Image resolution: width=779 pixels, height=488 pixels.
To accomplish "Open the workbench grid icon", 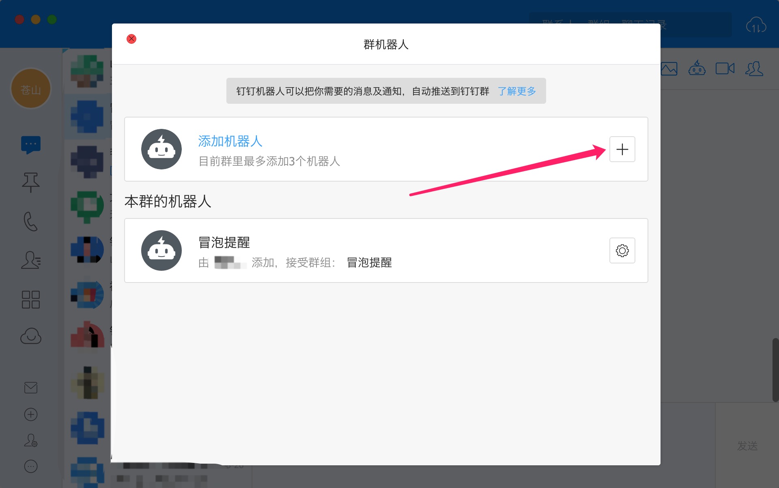I will tap(31, 300).
